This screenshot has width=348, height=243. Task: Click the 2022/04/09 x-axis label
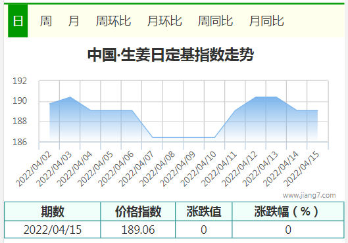[x=178, y=169]
